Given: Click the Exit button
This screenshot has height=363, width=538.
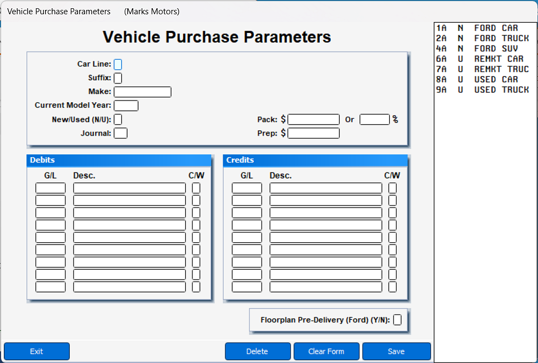Looking at the screenshot, I should point(36,351).
